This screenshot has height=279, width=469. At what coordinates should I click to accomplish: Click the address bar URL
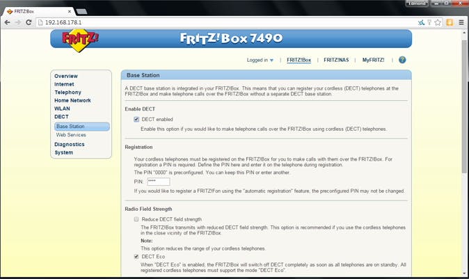pos(63,22)
